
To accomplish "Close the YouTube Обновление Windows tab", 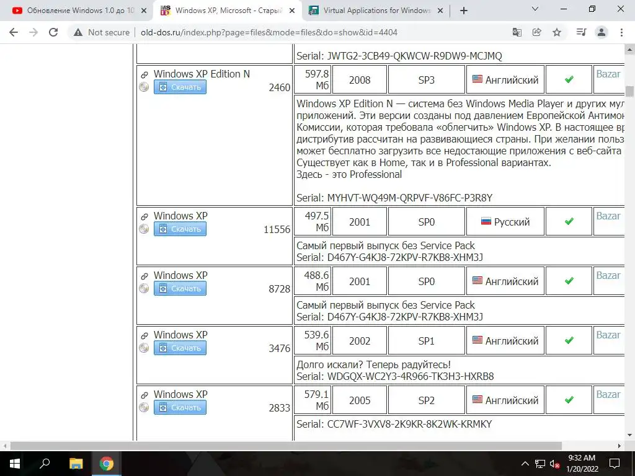I will [144, 11].
